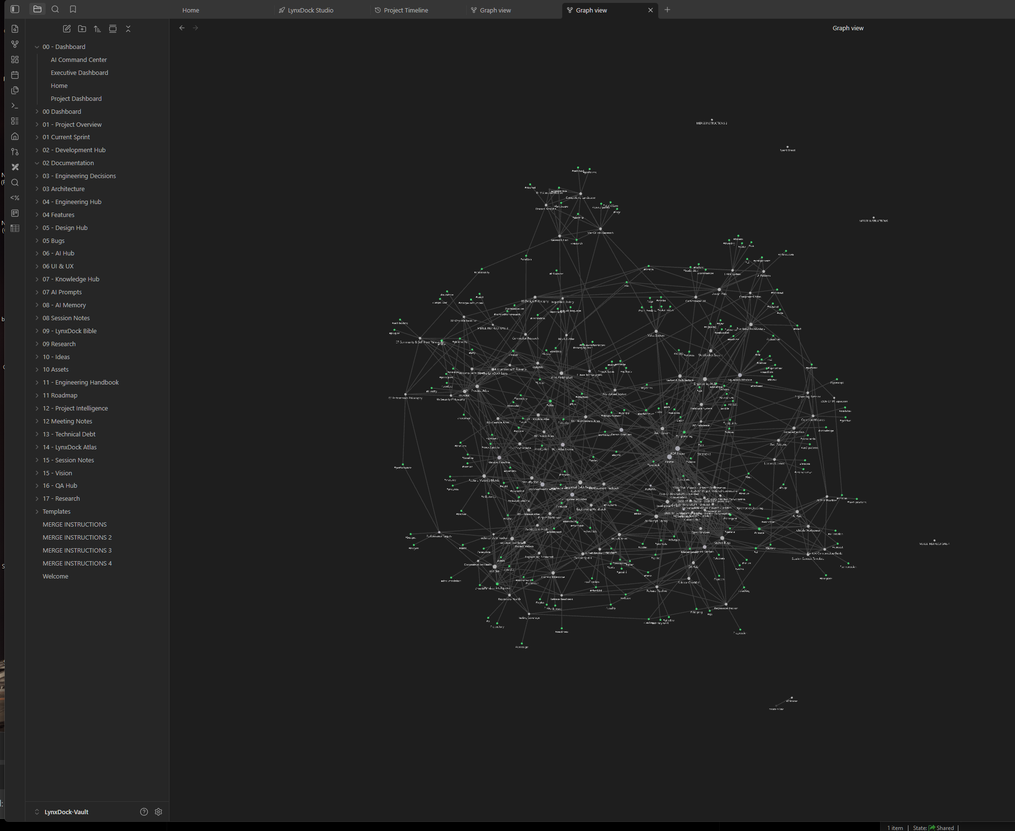This screenshot has width=1015, height=831.
Task: Create a new note with pencil icon
Action: coord(67,29)
